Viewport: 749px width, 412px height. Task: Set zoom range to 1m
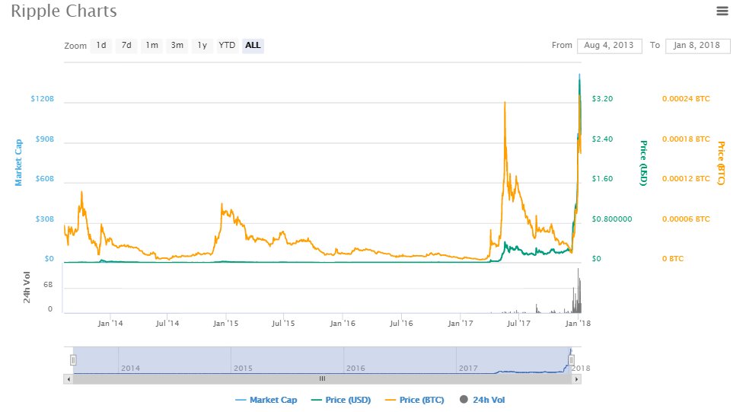(152, 46)
